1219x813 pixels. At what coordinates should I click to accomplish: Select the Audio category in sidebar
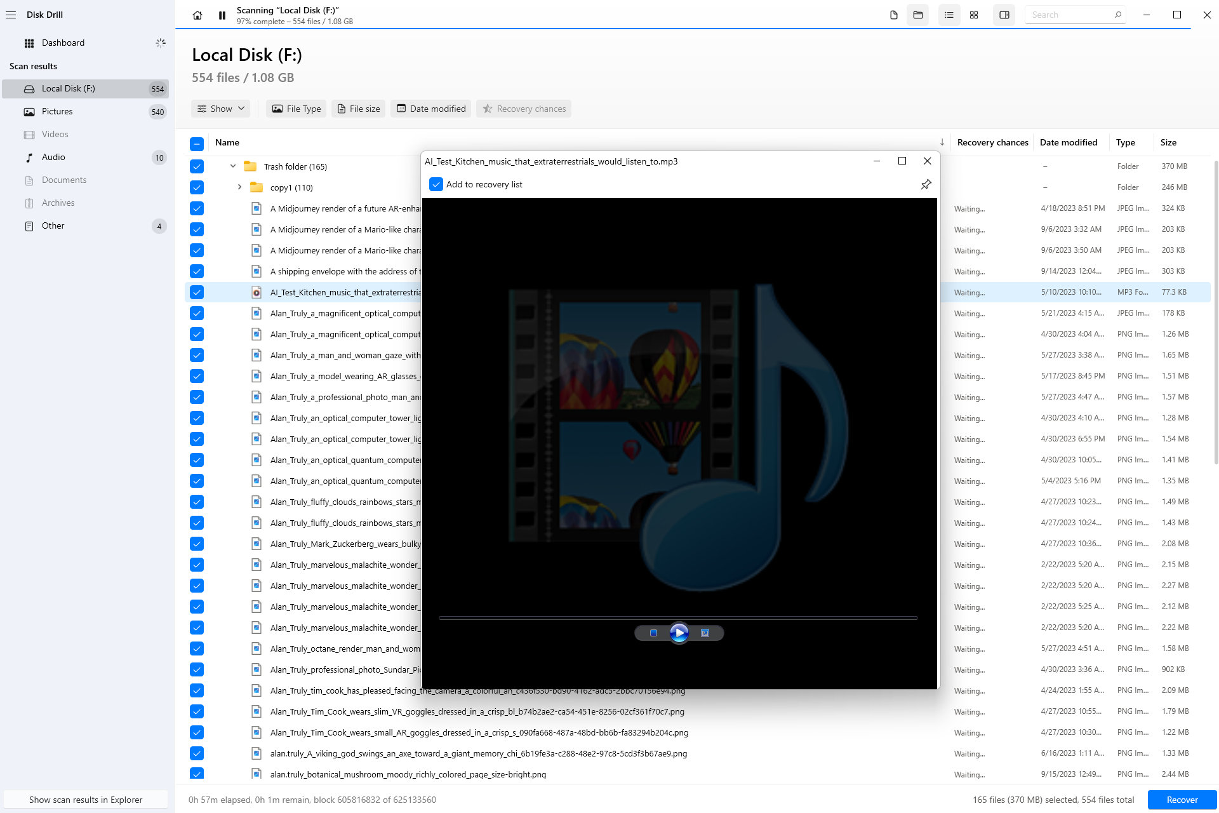53,157
